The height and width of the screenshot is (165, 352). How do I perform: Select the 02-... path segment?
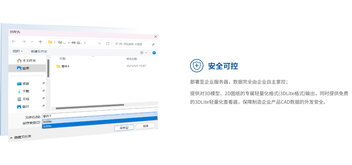(62, 42)
